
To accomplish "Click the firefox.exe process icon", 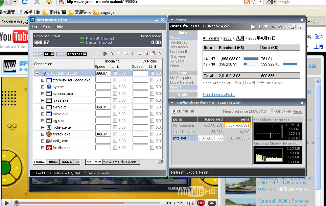I will [x=49, y=134].
